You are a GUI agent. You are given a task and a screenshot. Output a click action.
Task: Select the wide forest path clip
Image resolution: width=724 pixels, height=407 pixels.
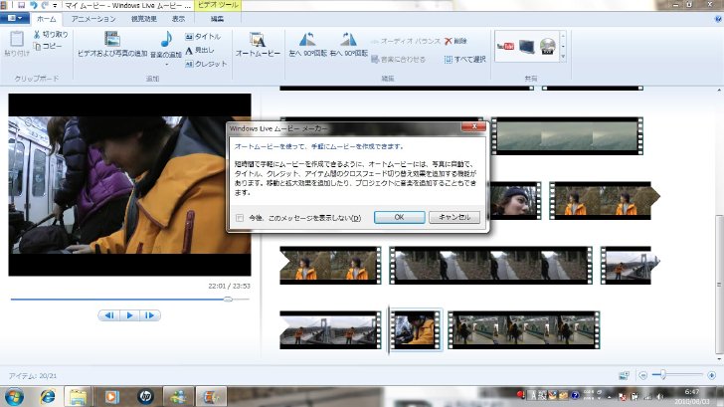[490, 265]
